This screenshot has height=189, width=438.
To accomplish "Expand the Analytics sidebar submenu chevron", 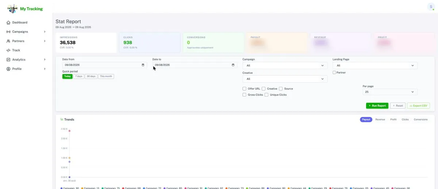I will pyautogui.click(x=45, y=60).
